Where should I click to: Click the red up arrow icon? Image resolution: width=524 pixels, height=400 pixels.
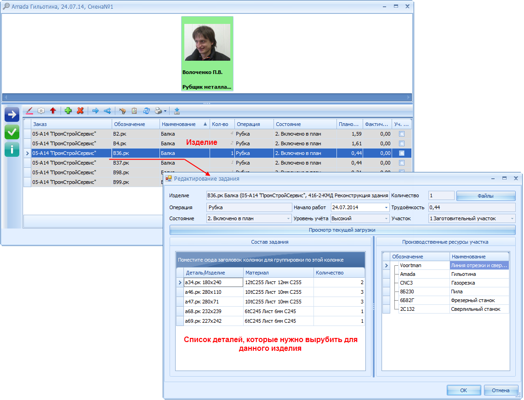pos(53,111)
